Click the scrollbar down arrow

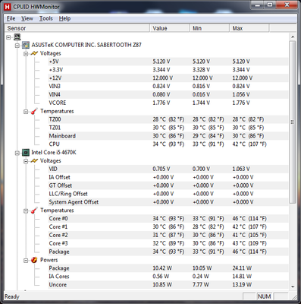tap(293, 287)
